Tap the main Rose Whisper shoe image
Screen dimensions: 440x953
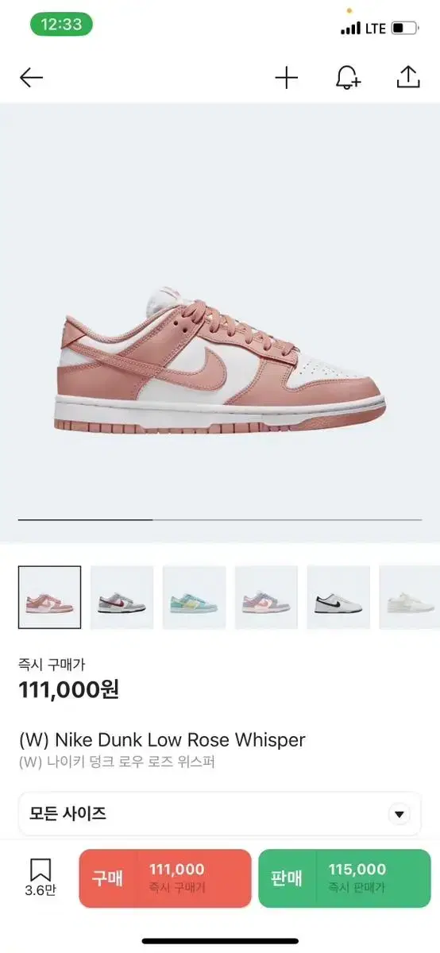click(x=220, y=361)
